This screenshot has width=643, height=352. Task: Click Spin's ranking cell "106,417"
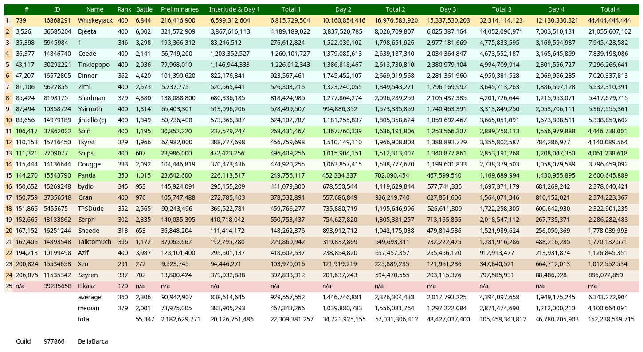tap(27, 131)
